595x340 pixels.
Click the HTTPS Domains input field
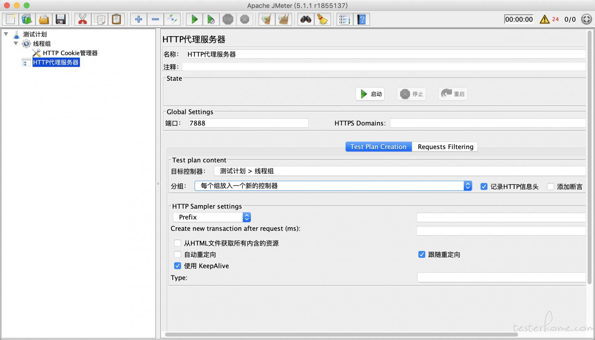tap(487, 123)
